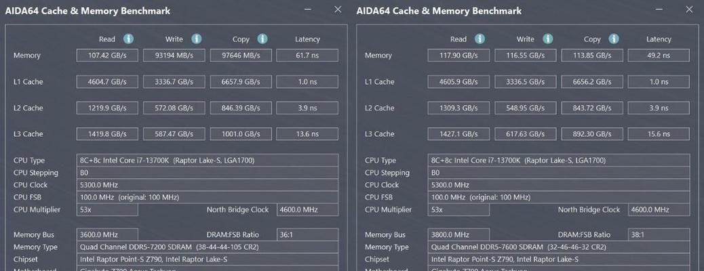
Task: Click the DDR5-7600 memory type field
Action: 559,247
